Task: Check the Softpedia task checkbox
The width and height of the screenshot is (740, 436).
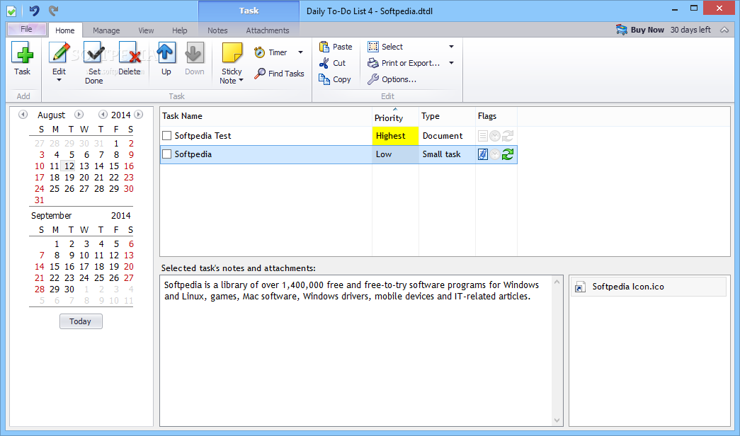Action: tap(166, 154)
